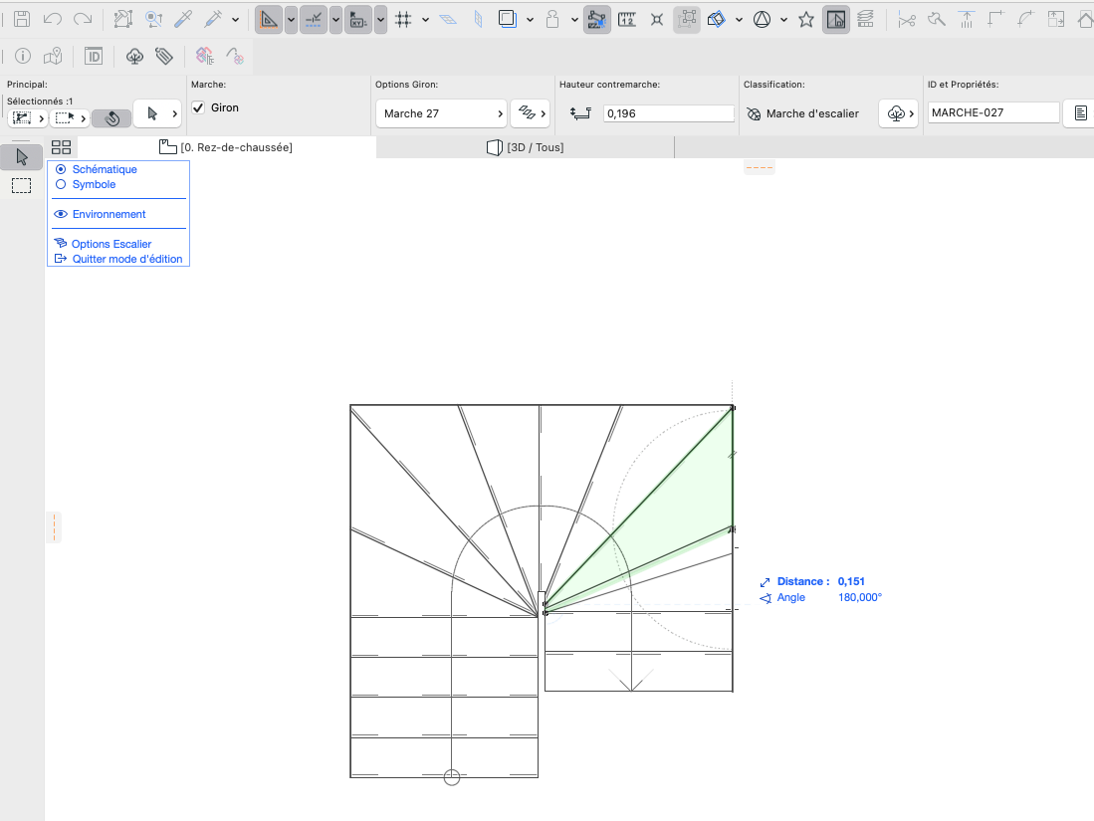Click the measure ruler tool icon

(x=626, y=20)
